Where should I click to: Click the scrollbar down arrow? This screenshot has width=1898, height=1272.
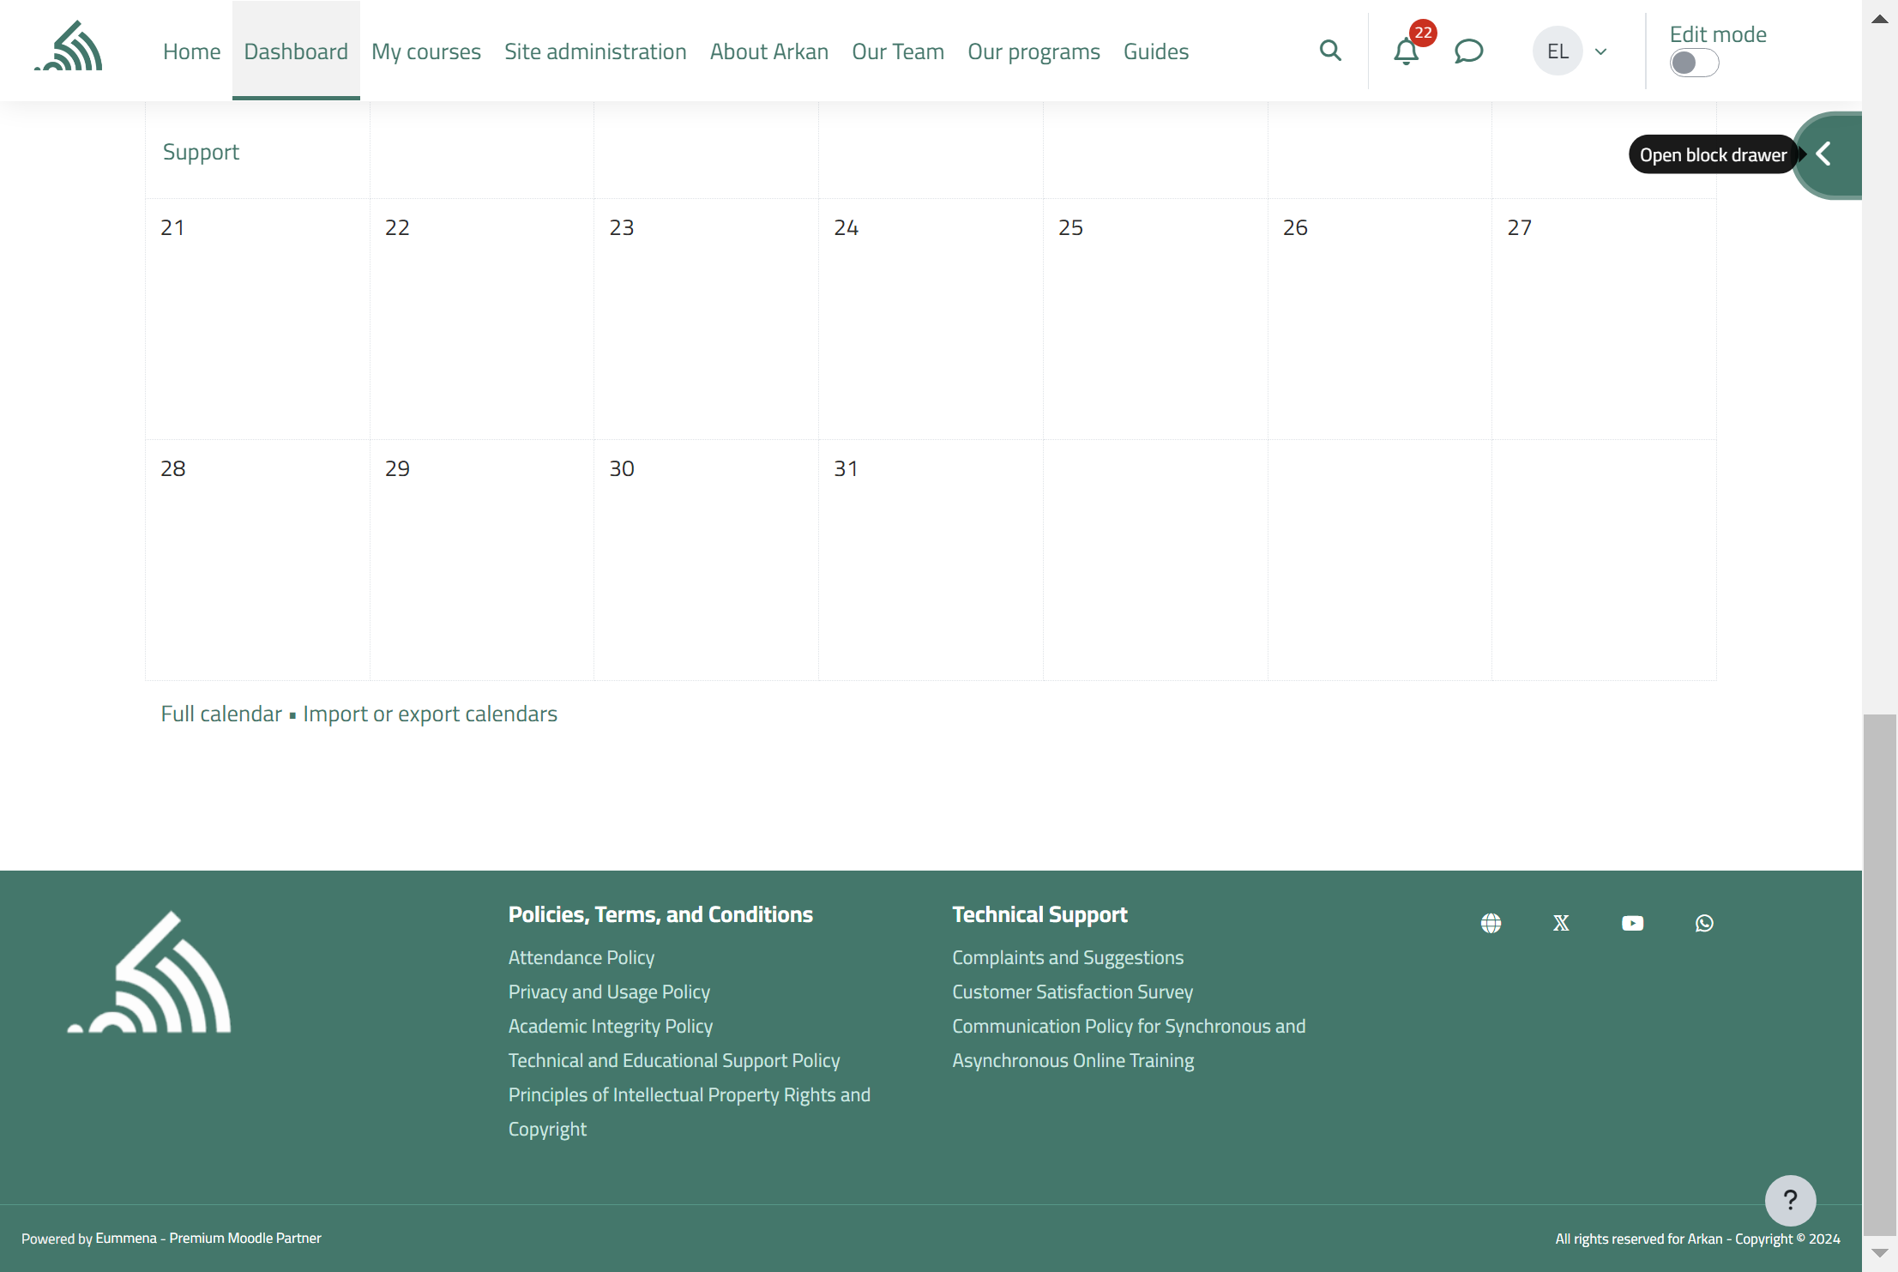[1880, 1253]
